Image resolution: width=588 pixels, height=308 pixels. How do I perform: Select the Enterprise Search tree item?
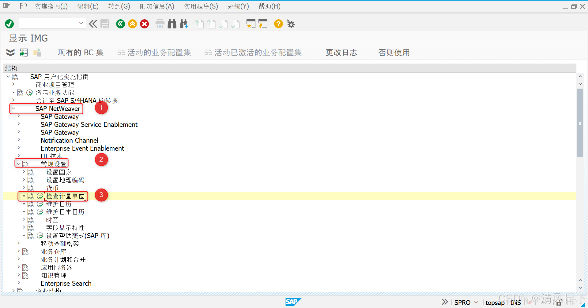[x=66, y=283]
